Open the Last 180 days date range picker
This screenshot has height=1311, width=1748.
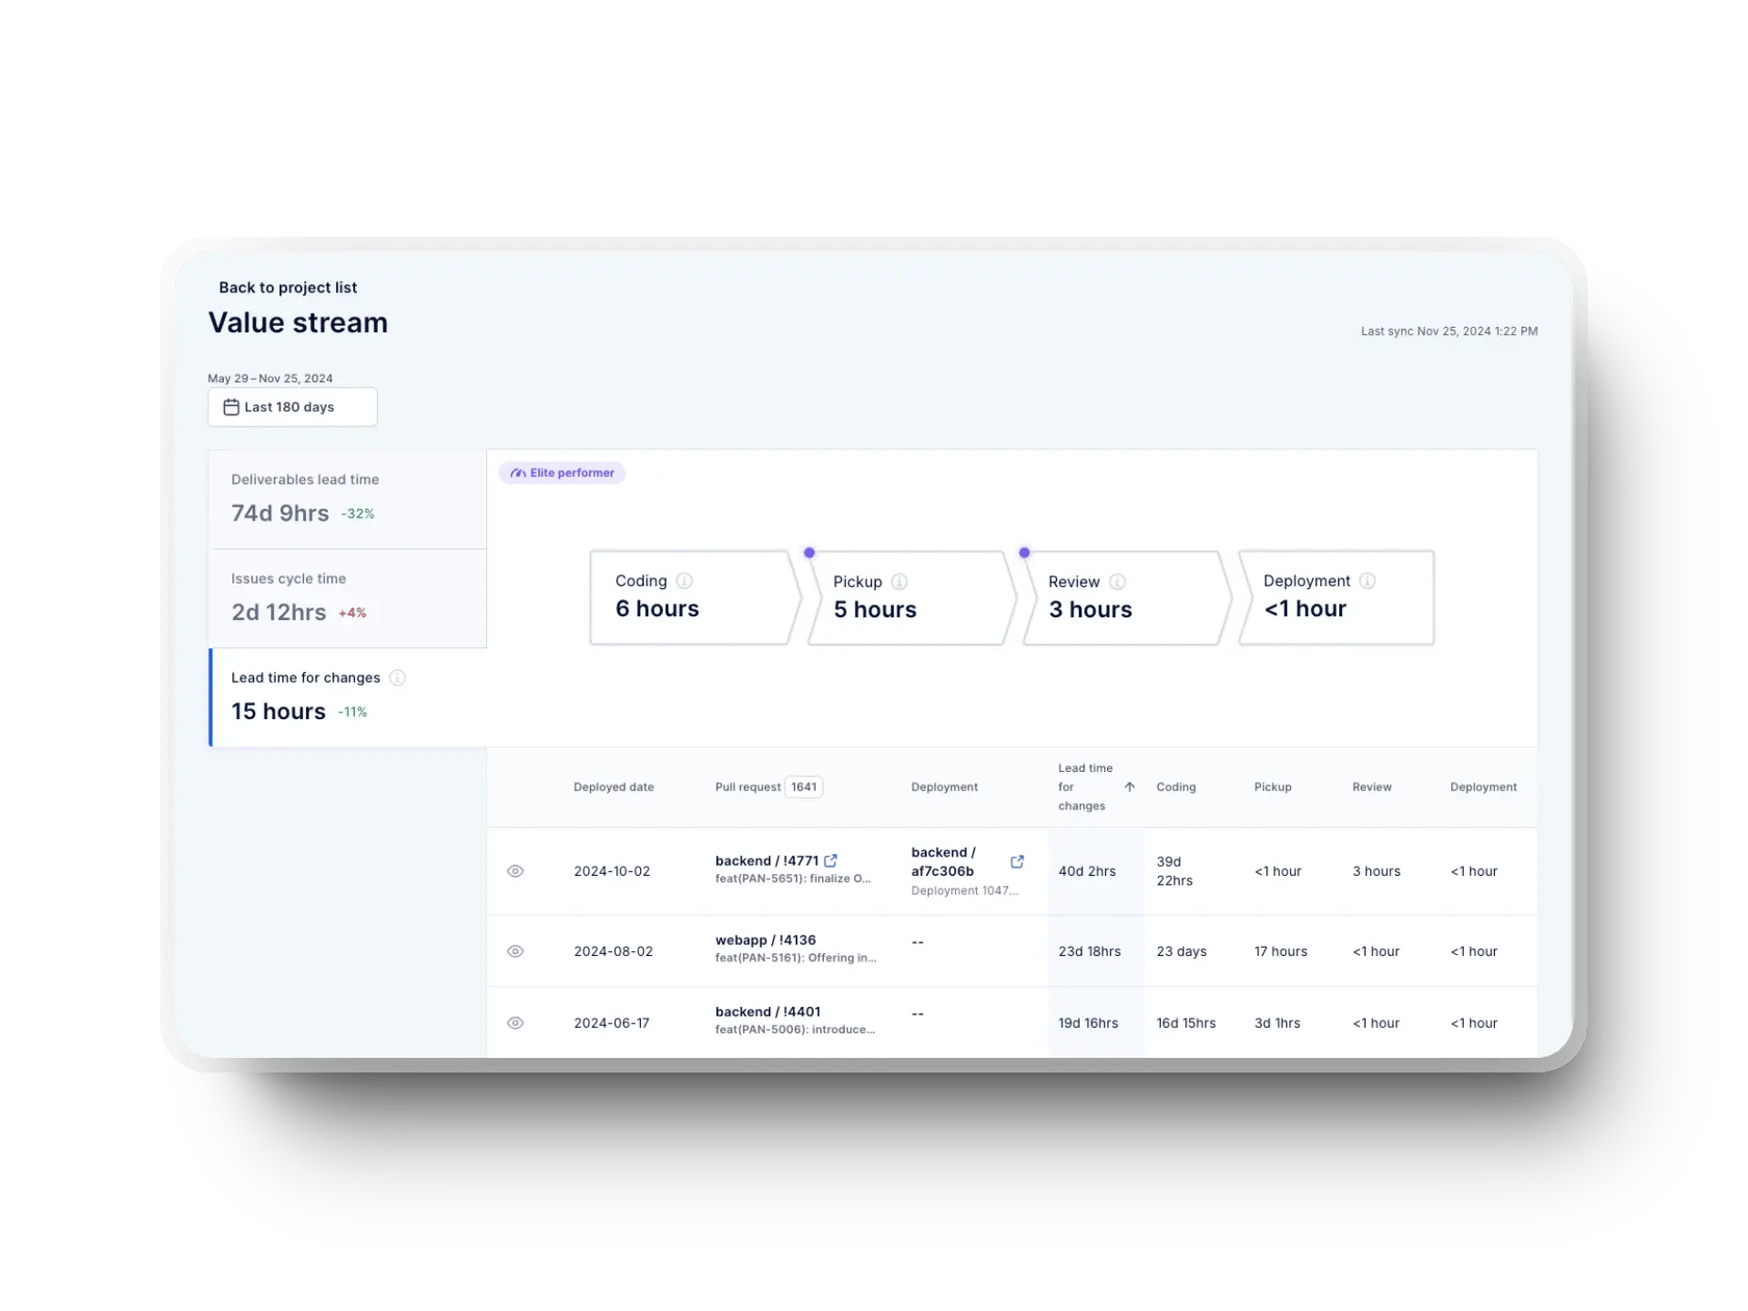tap(292, 407)
